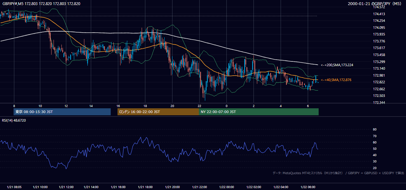406x190 pixels.
Task: Select the 東京 08:00-15:30 JST session bar
Action: pyautogui.click(x=62, y=112)
